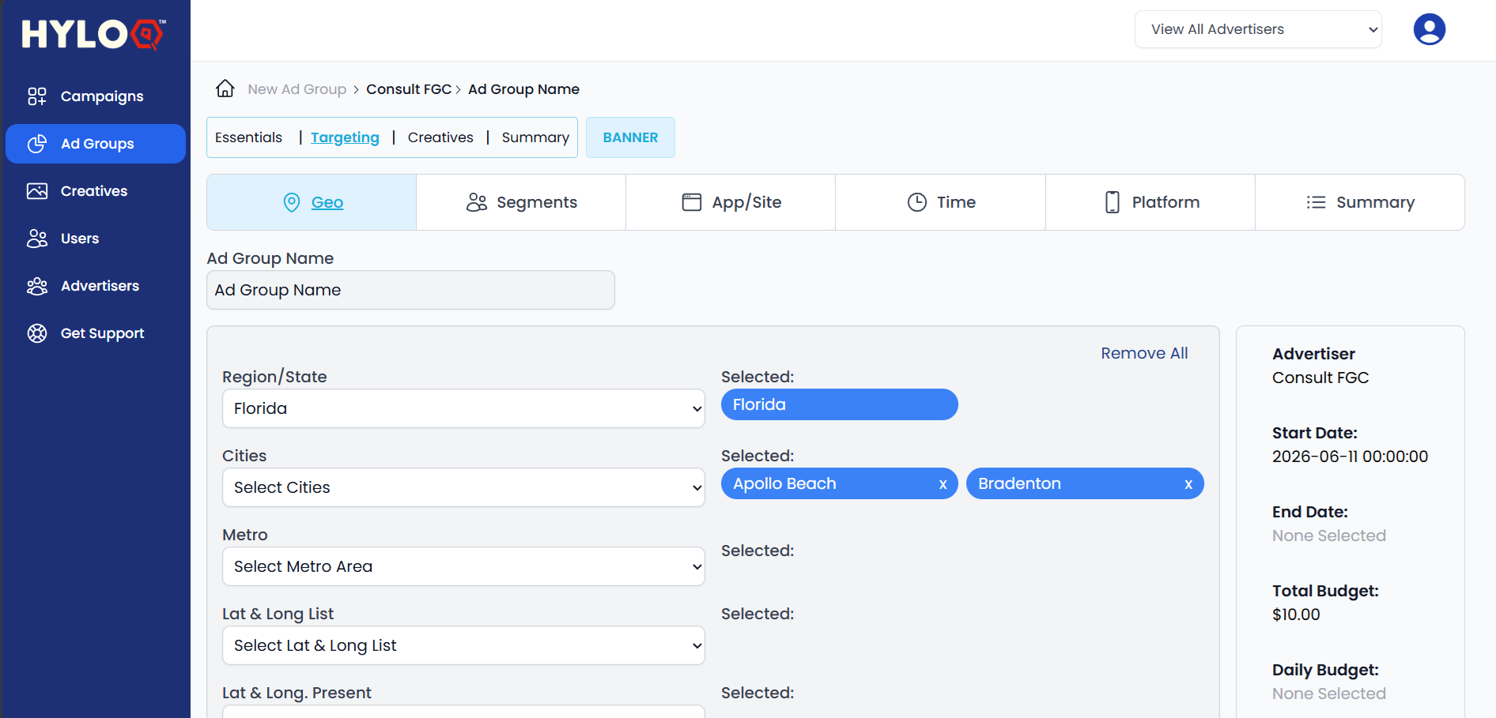
Task: Switch to the Creatives step tab
Action: point(440,137)
